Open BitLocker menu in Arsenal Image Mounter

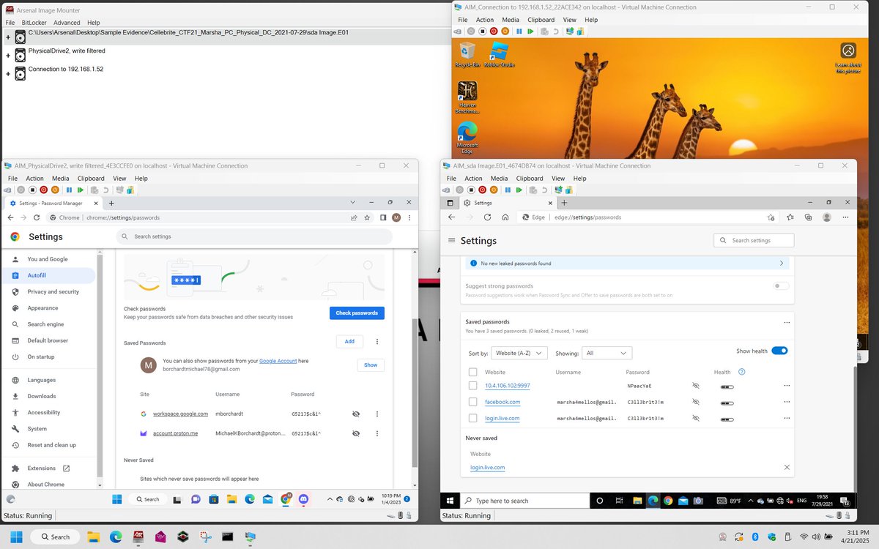coord(34,23)
